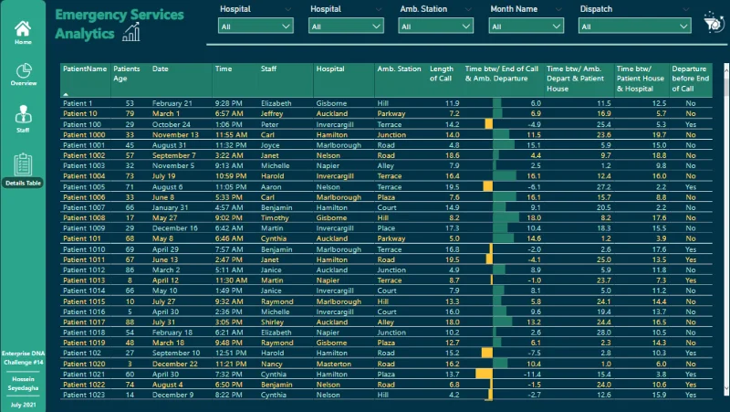Open the Dispatch dropdown
The height and width of the screenshot is (412, 730).
(634, 26)
